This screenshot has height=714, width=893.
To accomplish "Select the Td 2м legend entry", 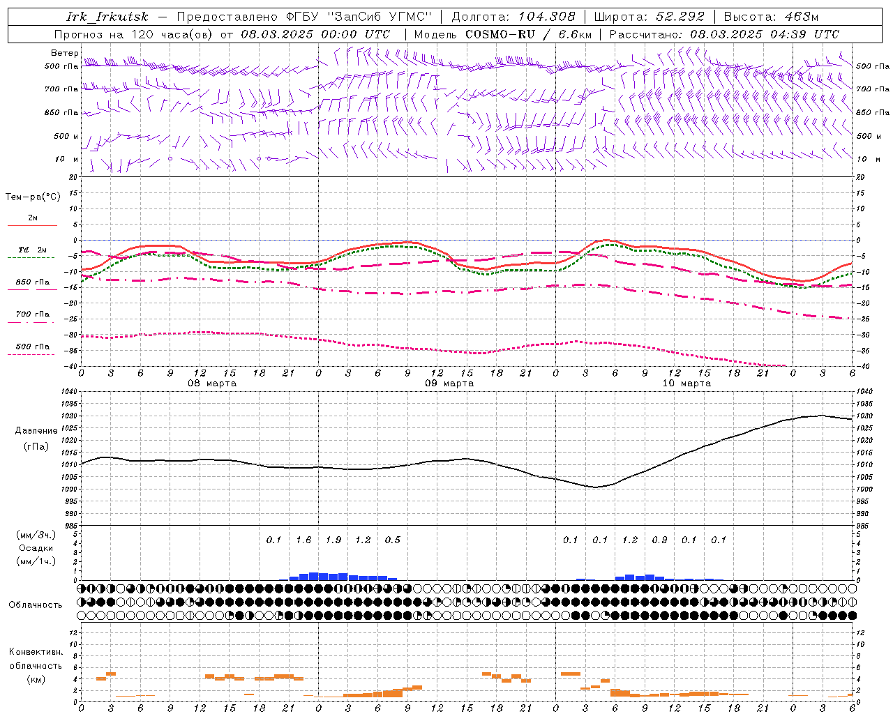I will coord(32,250).
